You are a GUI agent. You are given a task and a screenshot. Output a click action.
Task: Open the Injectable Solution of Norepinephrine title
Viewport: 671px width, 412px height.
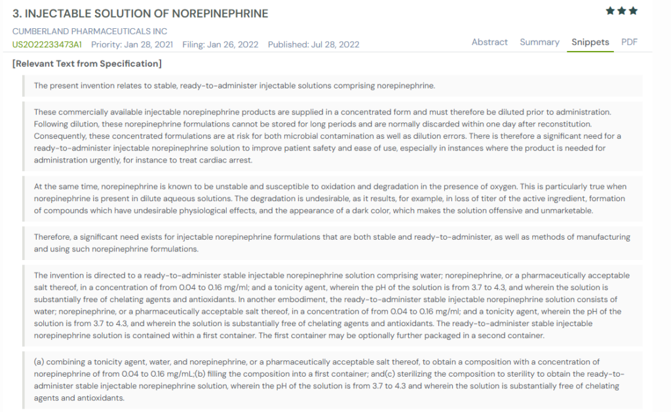point(140,14)
